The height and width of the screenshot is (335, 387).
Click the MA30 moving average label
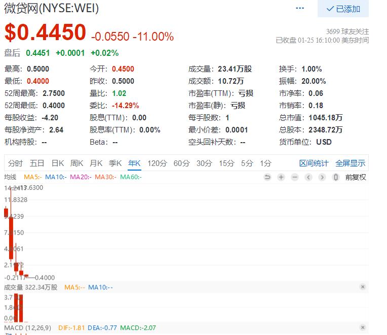(x=105, y=177)
